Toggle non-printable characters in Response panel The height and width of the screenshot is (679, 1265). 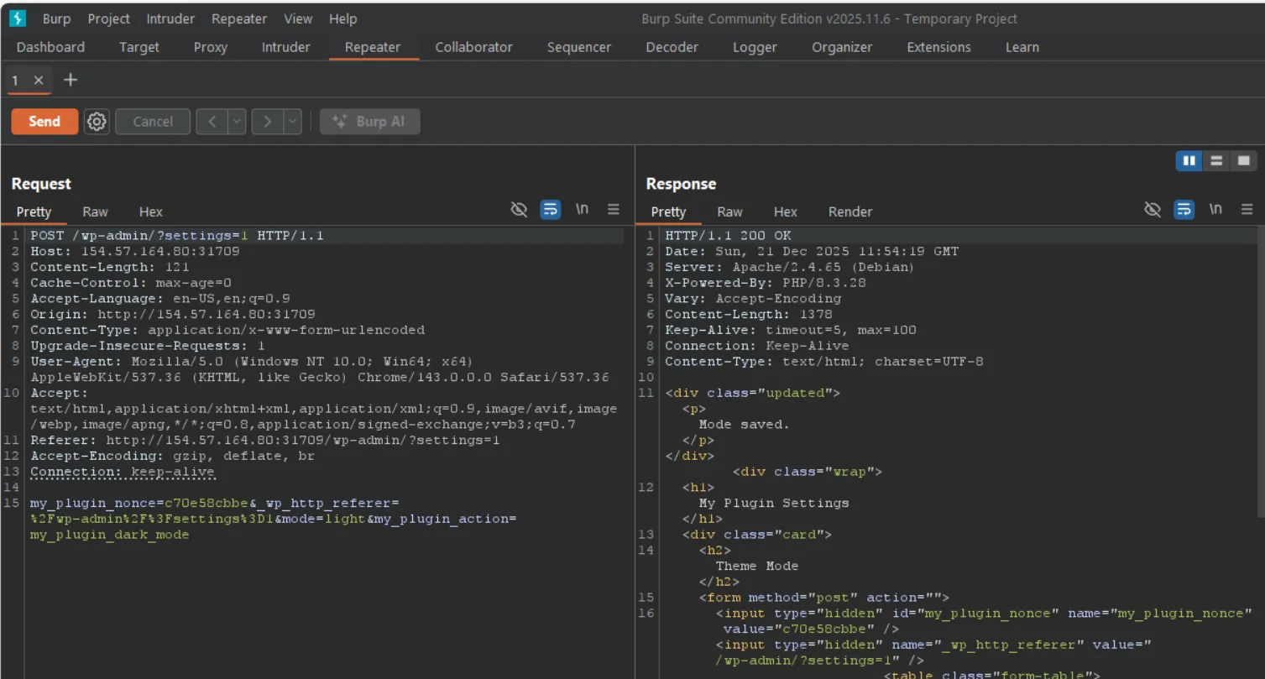click(1215, 210)
